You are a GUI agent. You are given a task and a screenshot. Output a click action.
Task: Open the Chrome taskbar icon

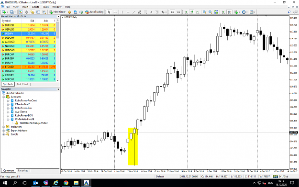click(66, 183)
